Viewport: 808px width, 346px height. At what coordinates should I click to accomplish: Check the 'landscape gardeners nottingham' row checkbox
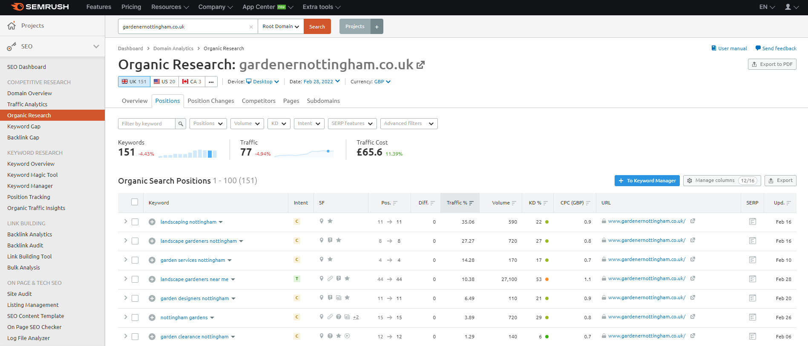[x=135, y=241]
